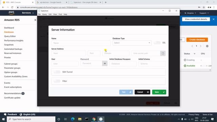Viewport: 217px width, 122px height.
Task: Open Certificate update in sidebar
Action: coord(12,98)
